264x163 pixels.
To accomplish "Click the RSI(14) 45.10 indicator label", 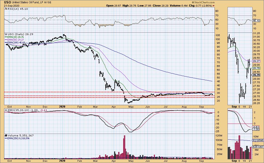I will (18, 9).
